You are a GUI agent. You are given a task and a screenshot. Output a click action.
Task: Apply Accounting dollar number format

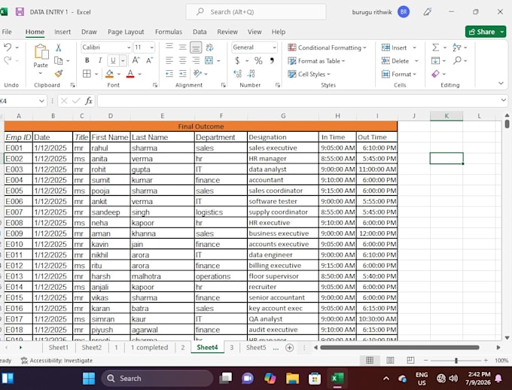pos(237,61)
